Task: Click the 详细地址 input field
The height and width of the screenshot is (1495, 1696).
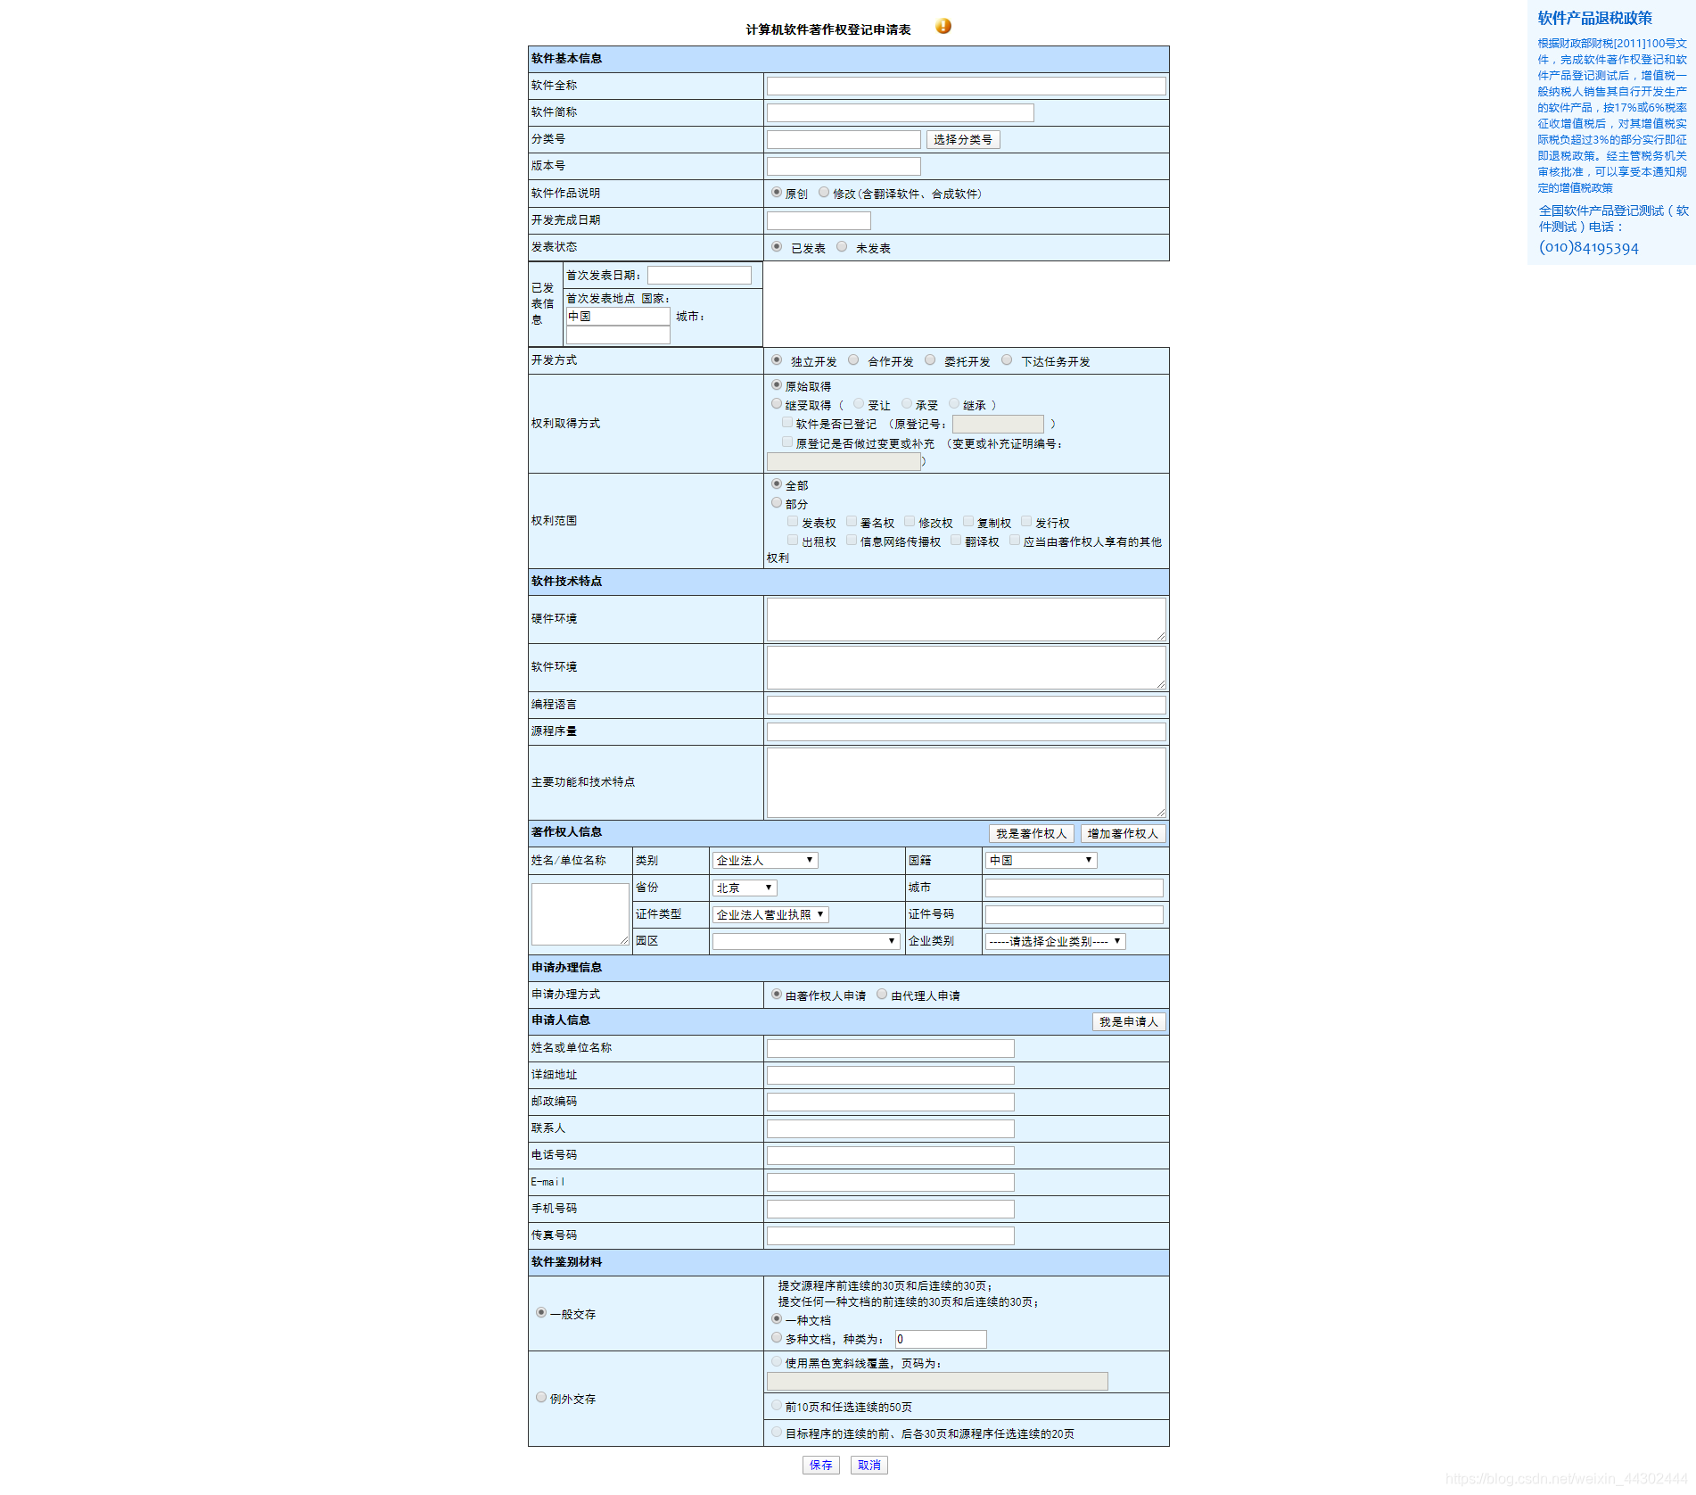Action: (891, 1076)
